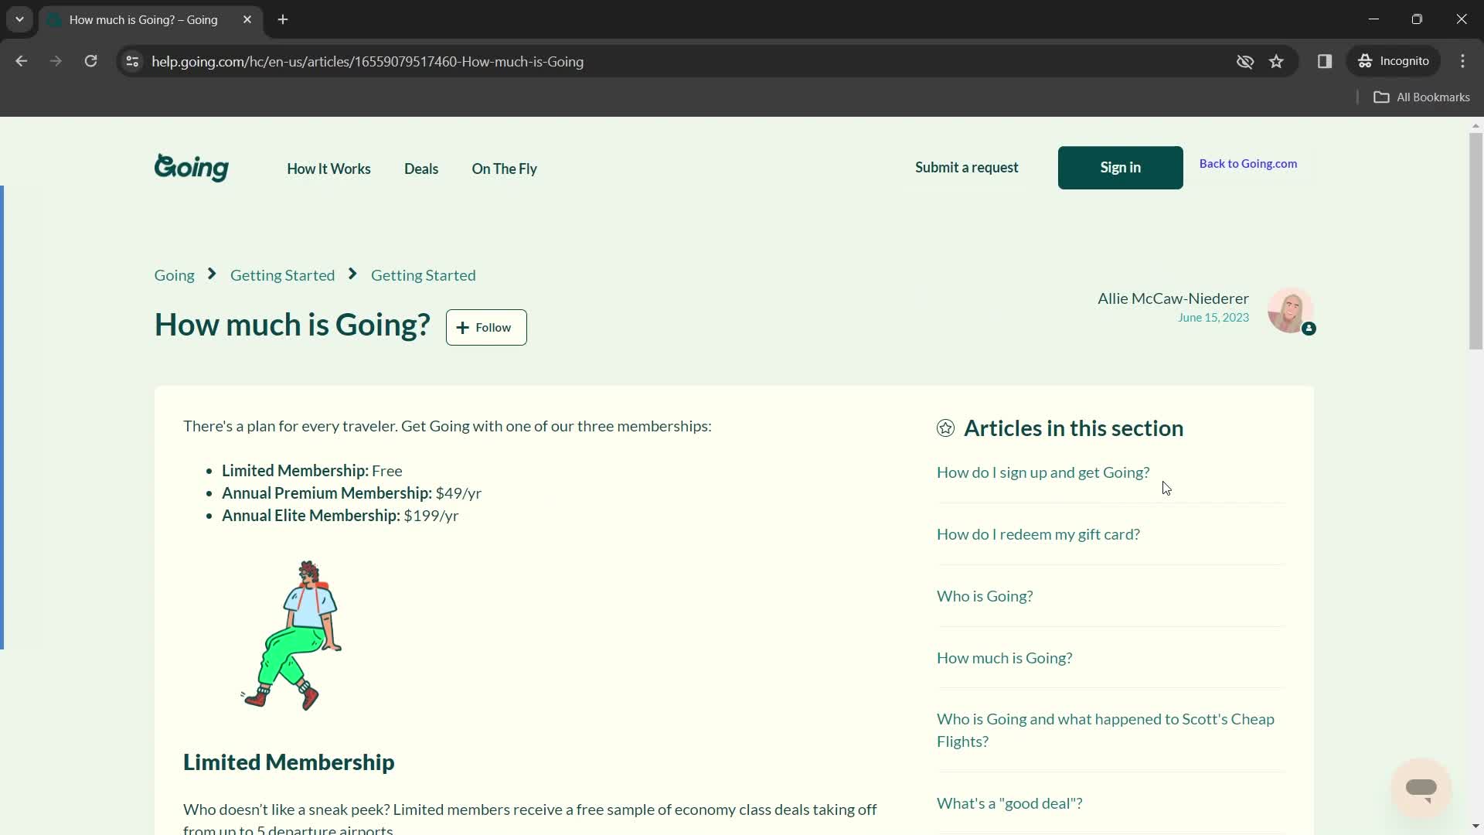1484x835 pixels.
Task: Open Incognito profile indicator
Action: point(1394,61)
